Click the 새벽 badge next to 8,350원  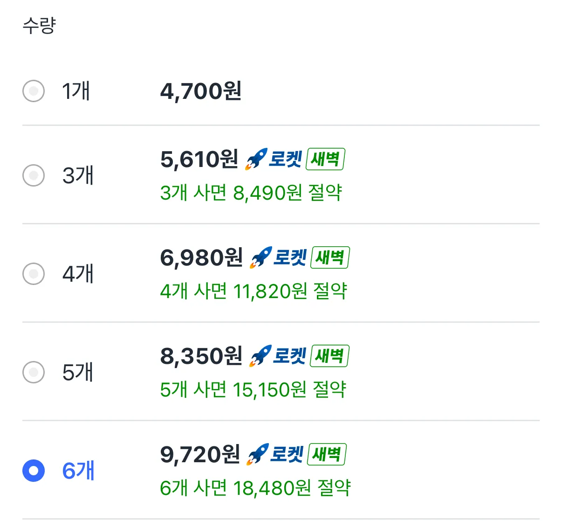[x=329, y=356]
